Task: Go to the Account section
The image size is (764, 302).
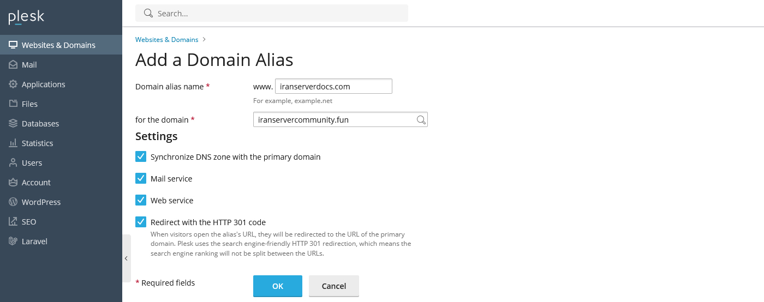Action: [36, 183]
